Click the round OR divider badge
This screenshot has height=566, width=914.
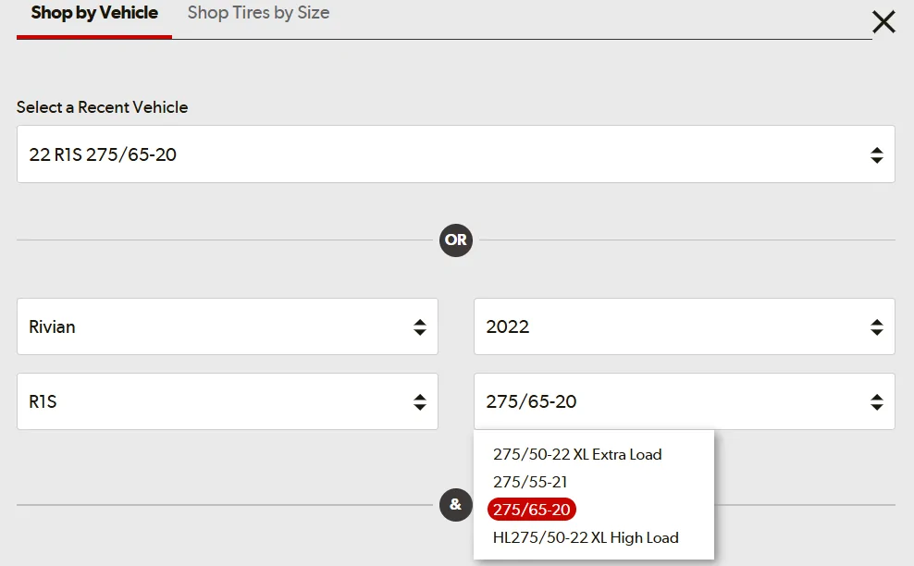[x=456, y=240]
